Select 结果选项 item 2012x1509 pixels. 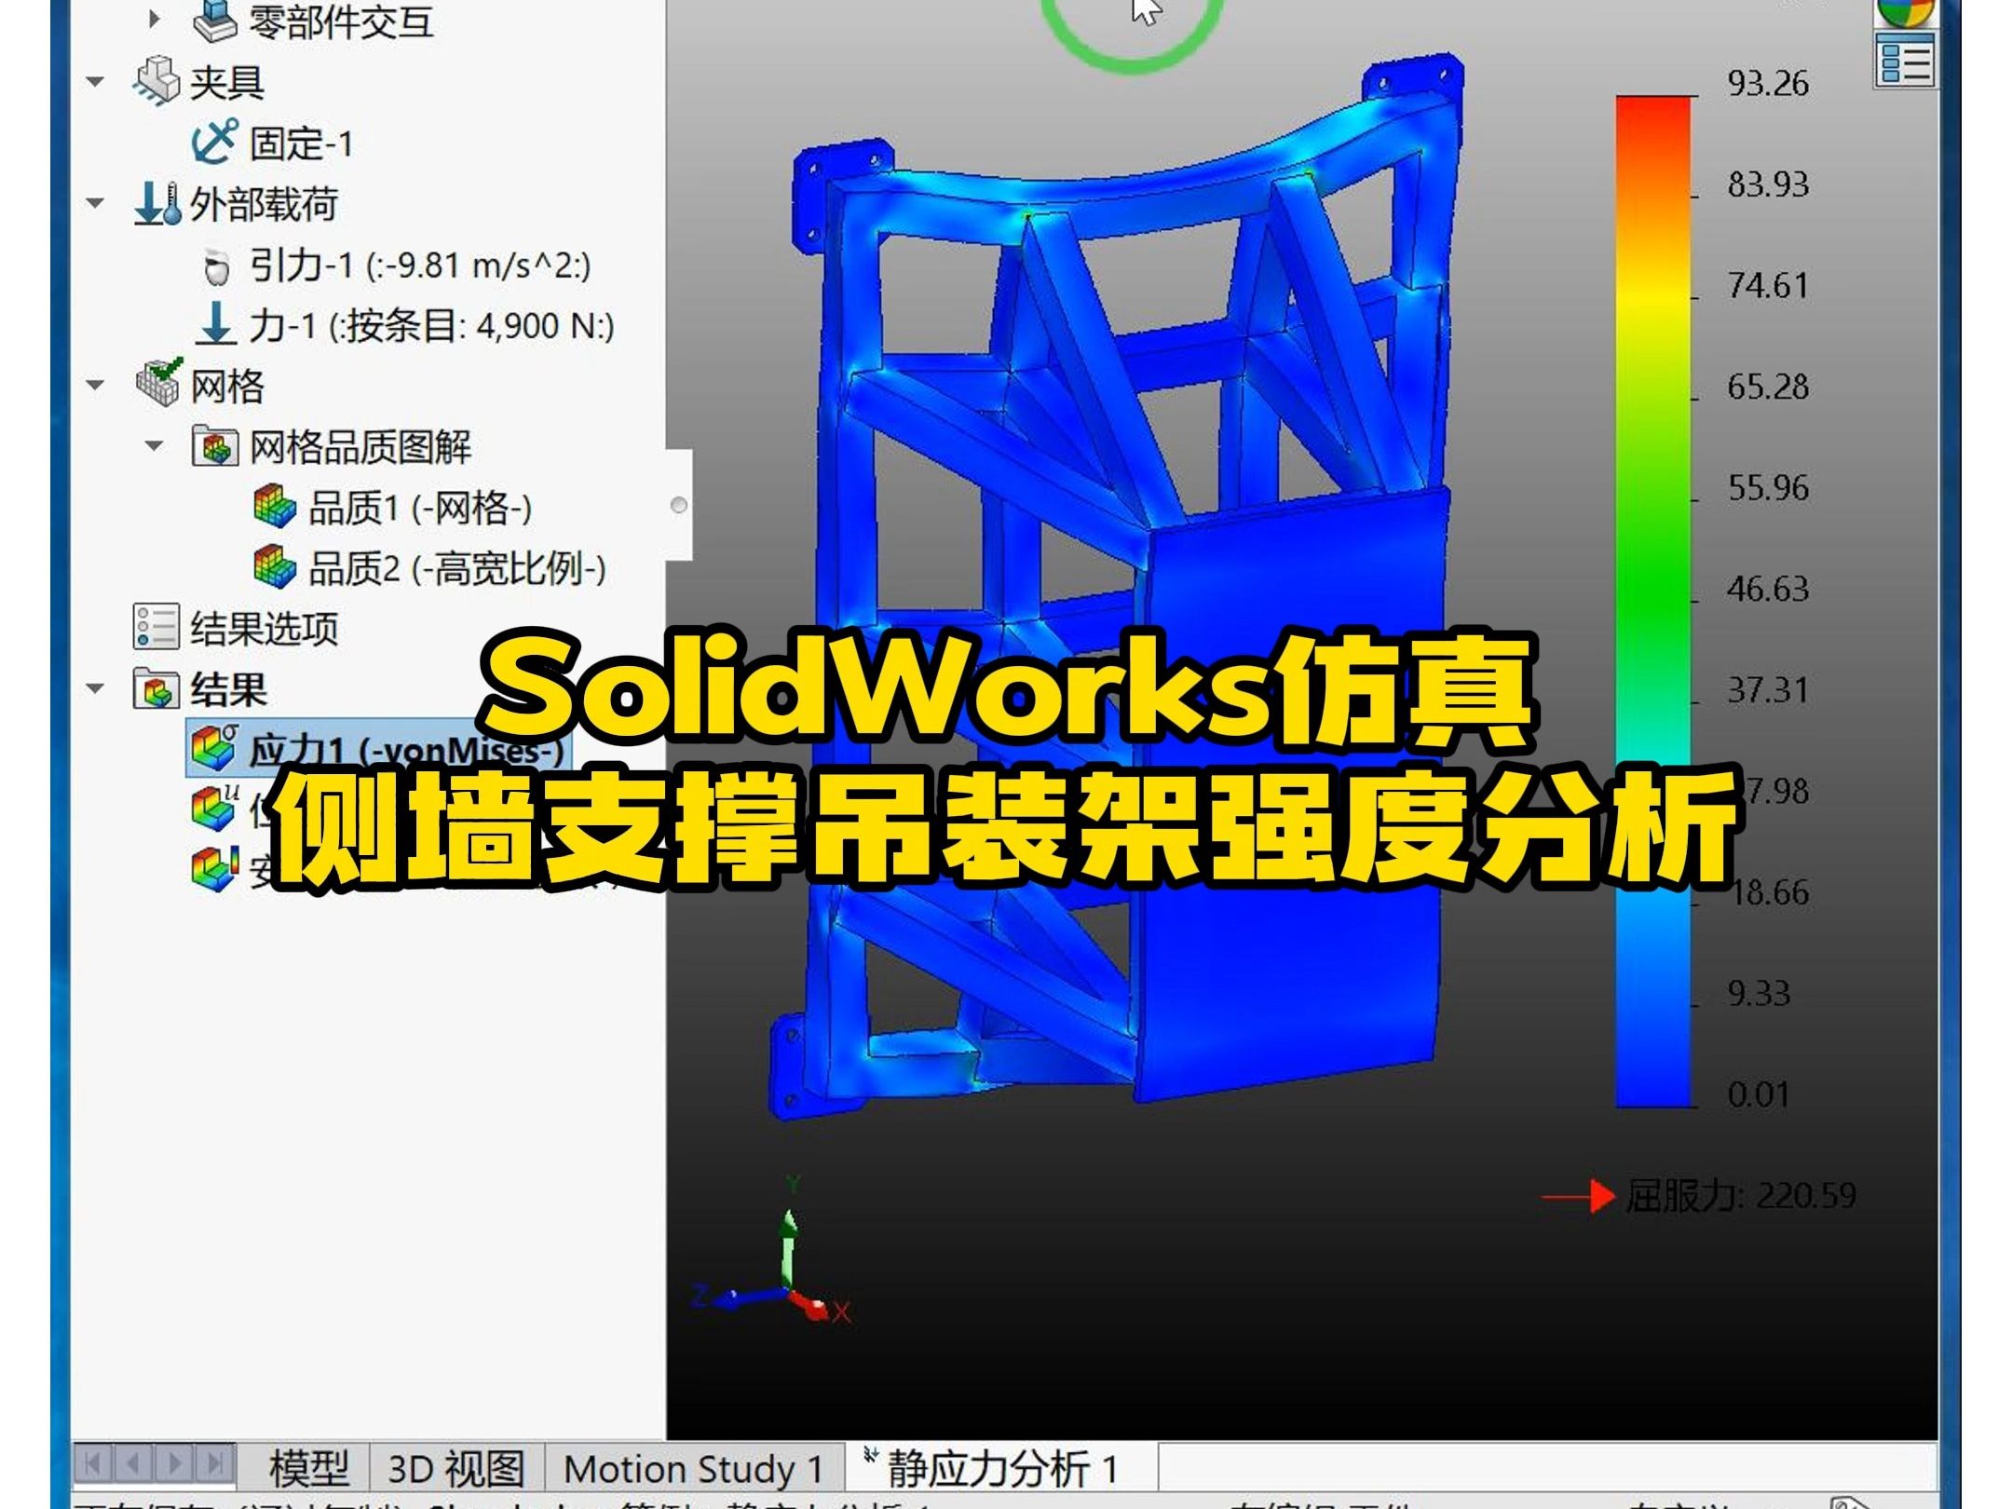point(265,628)
